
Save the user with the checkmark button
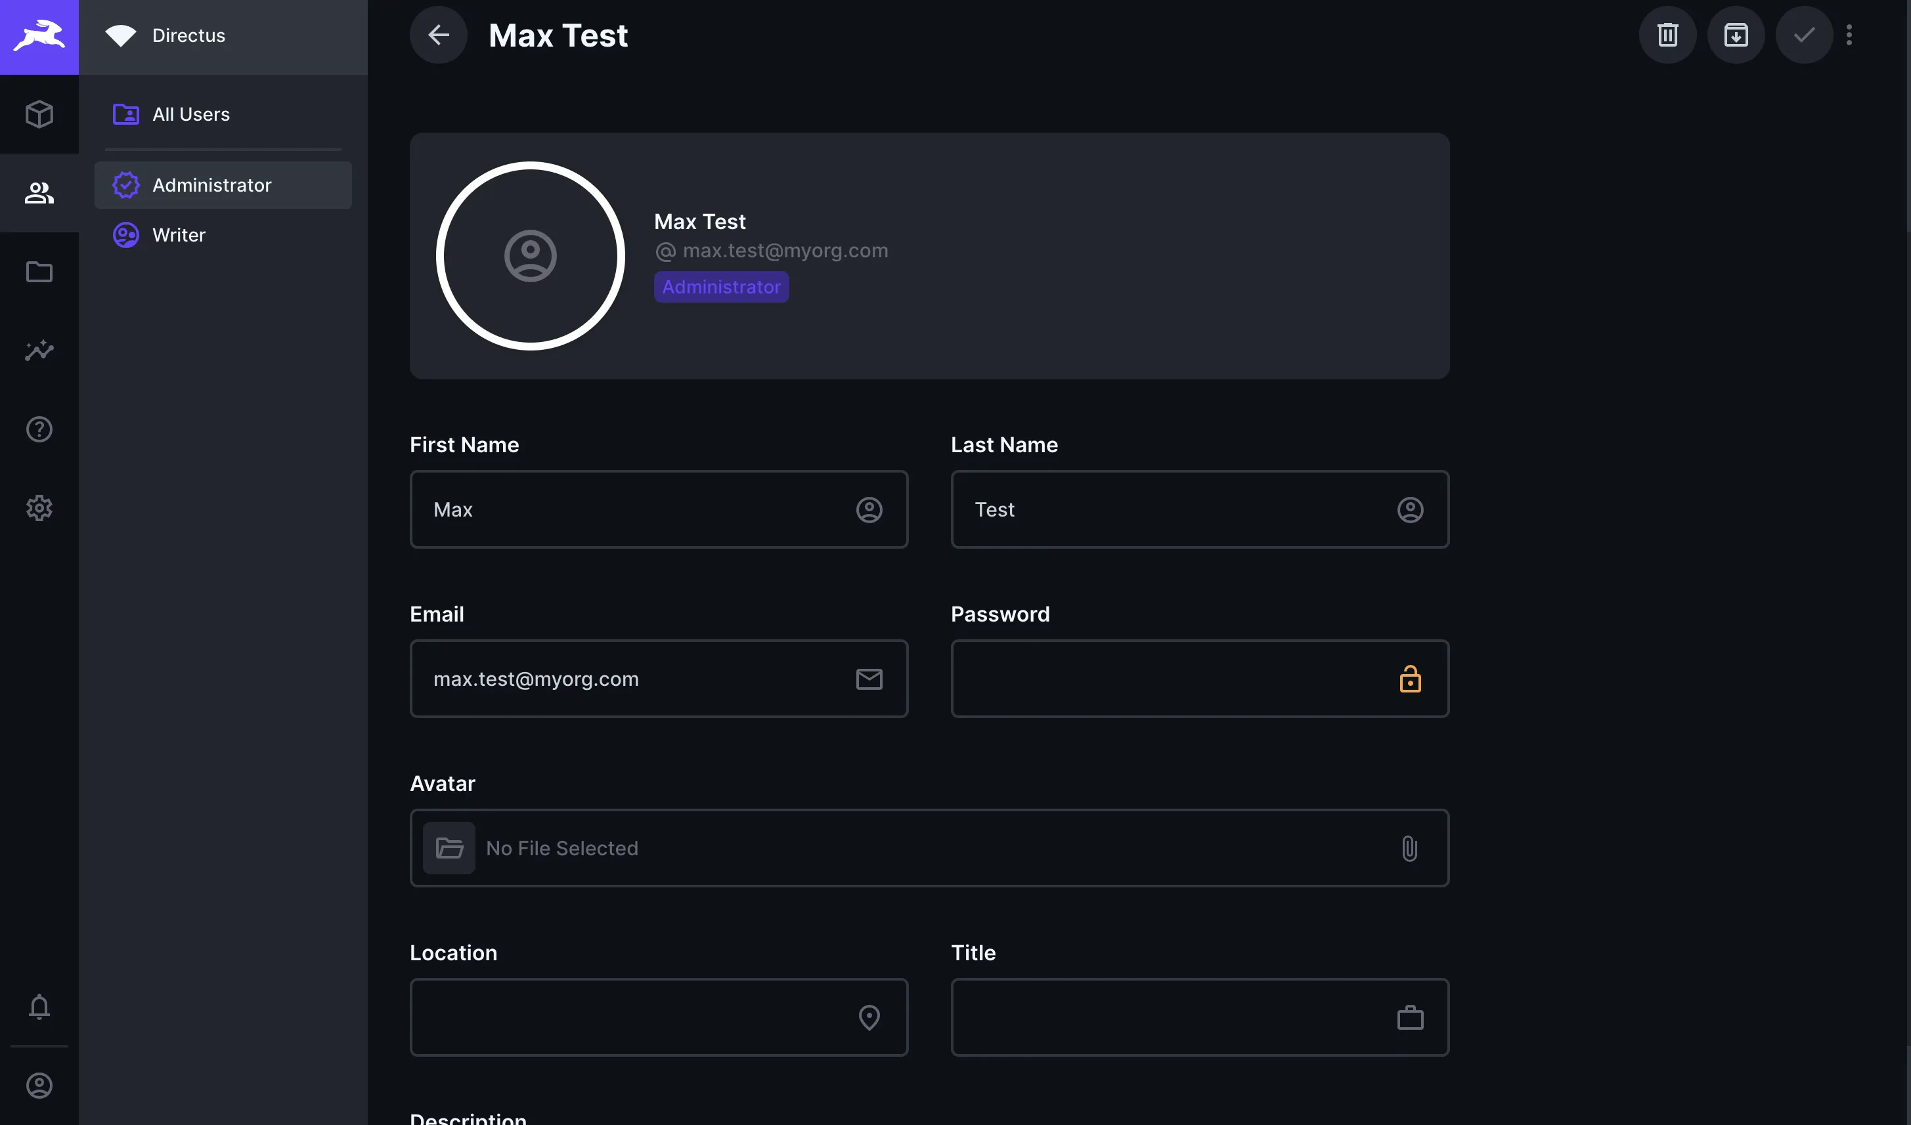pos(1804,34)
